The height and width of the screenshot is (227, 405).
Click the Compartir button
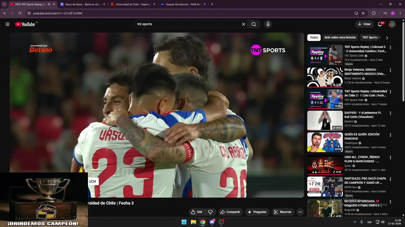click(x=230, y=212)
